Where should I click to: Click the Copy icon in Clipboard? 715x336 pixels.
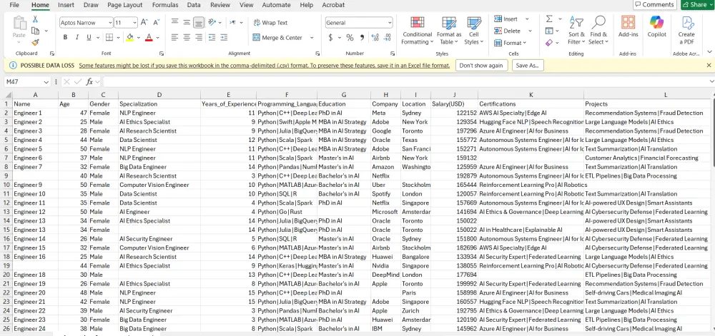35,31
